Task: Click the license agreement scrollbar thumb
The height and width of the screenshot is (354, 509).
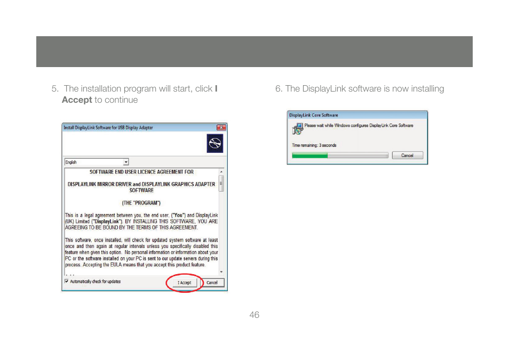Action: pyautogui.click(x=221, y=183)
